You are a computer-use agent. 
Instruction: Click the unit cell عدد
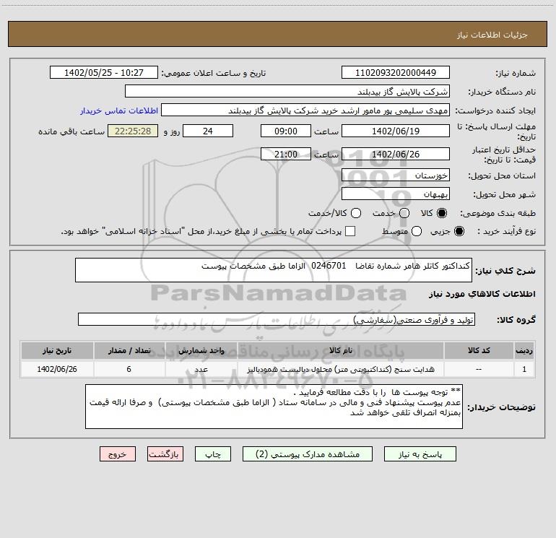point(201,369)
